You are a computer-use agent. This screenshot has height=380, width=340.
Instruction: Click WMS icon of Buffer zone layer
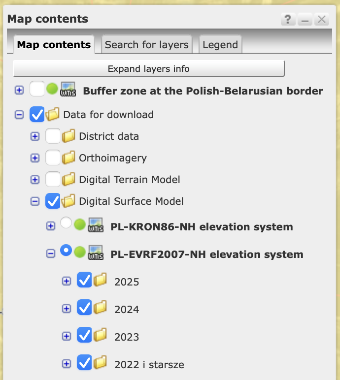click(68, 89)
